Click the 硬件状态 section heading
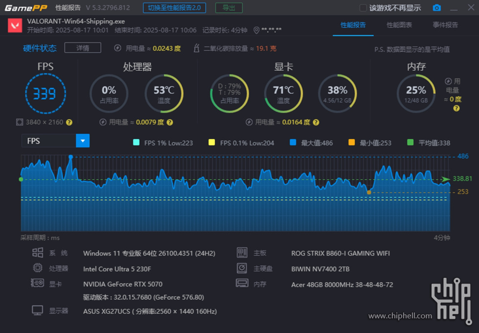 coord(40,48)
